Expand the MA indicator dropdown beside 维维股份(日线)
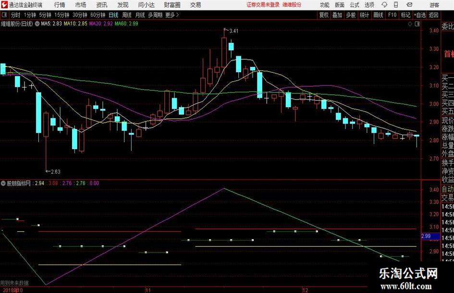This screenshot has height=293, width=454. tap(37, 24)
